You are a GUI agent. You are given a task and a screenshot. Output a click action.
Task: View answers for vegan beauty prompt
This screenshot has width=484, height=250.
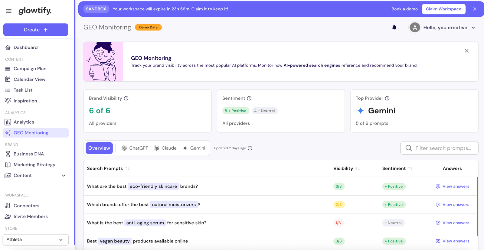(453, 241)
